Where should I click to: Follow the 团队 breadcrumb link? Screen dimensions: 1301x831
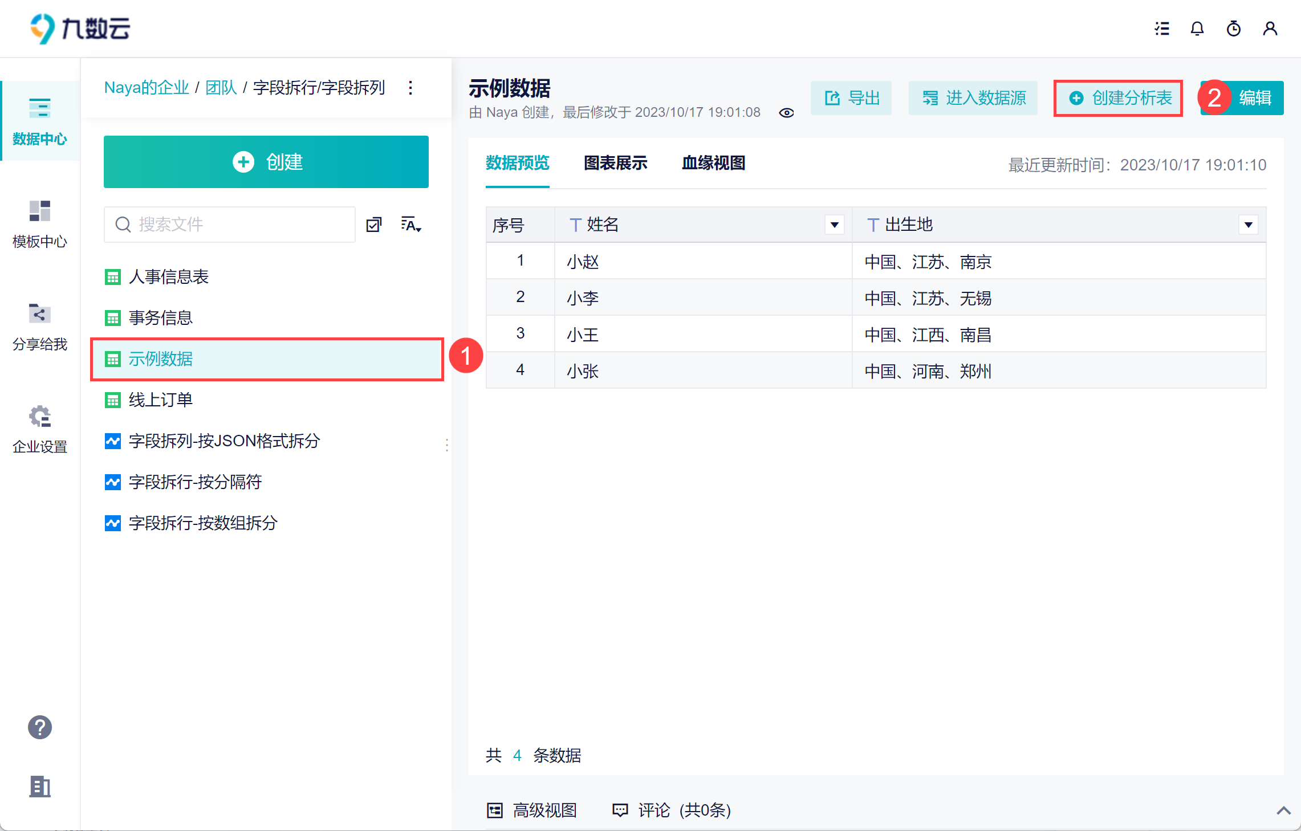click(221, 88)
